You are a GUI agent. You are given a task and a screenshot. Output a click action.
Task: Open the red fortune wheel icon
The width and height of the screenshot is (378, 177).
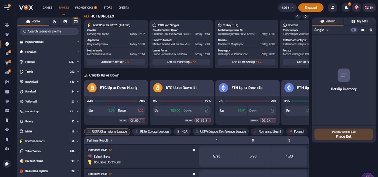click(356, 7)
